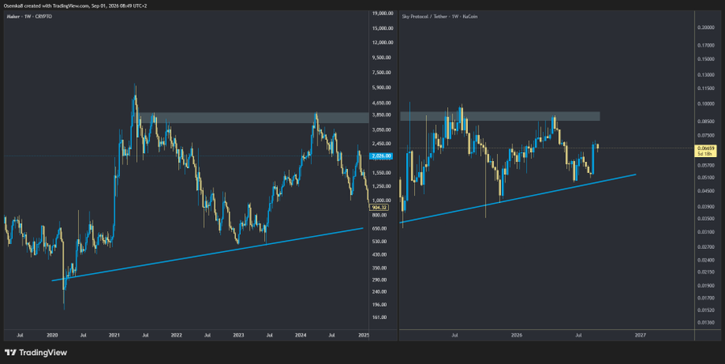Click the 15,000.00 price axis label
725x364 pixels.
pos(382,28)
